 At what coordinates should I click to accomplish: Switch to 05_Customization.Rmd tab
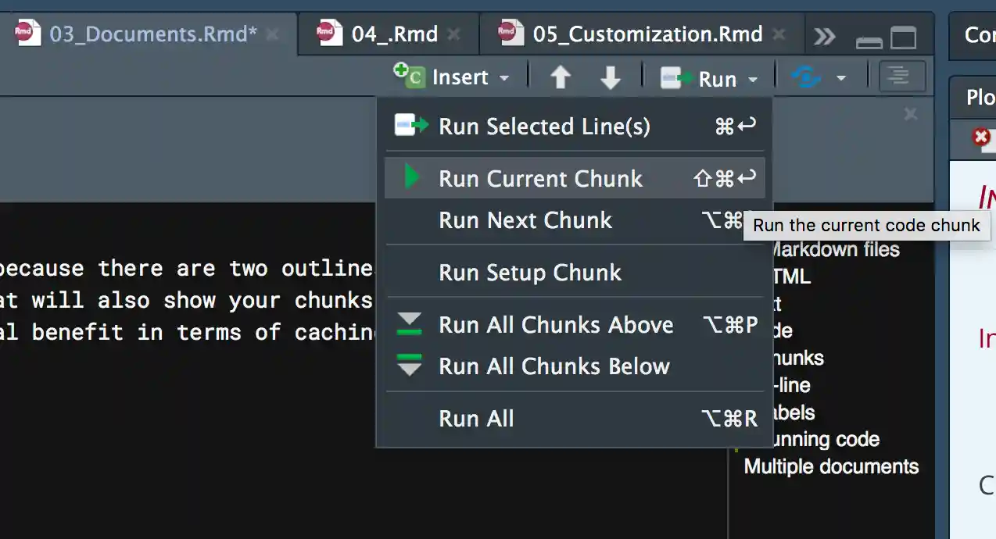[647, 34]
